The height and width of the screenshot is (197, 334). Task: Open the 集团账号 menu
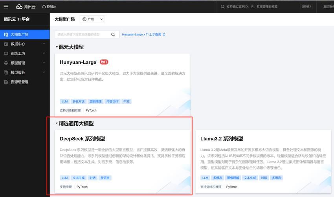(328, 7)
